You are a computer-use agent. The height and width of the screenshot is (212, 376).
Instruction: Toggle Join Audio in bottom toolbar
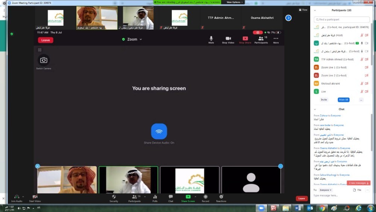tap(17, 197)
